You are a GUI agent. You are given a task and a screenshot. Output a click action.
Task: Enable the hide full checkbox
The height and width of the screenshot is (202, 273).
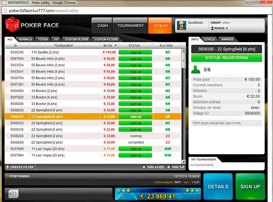click(168, 167)
